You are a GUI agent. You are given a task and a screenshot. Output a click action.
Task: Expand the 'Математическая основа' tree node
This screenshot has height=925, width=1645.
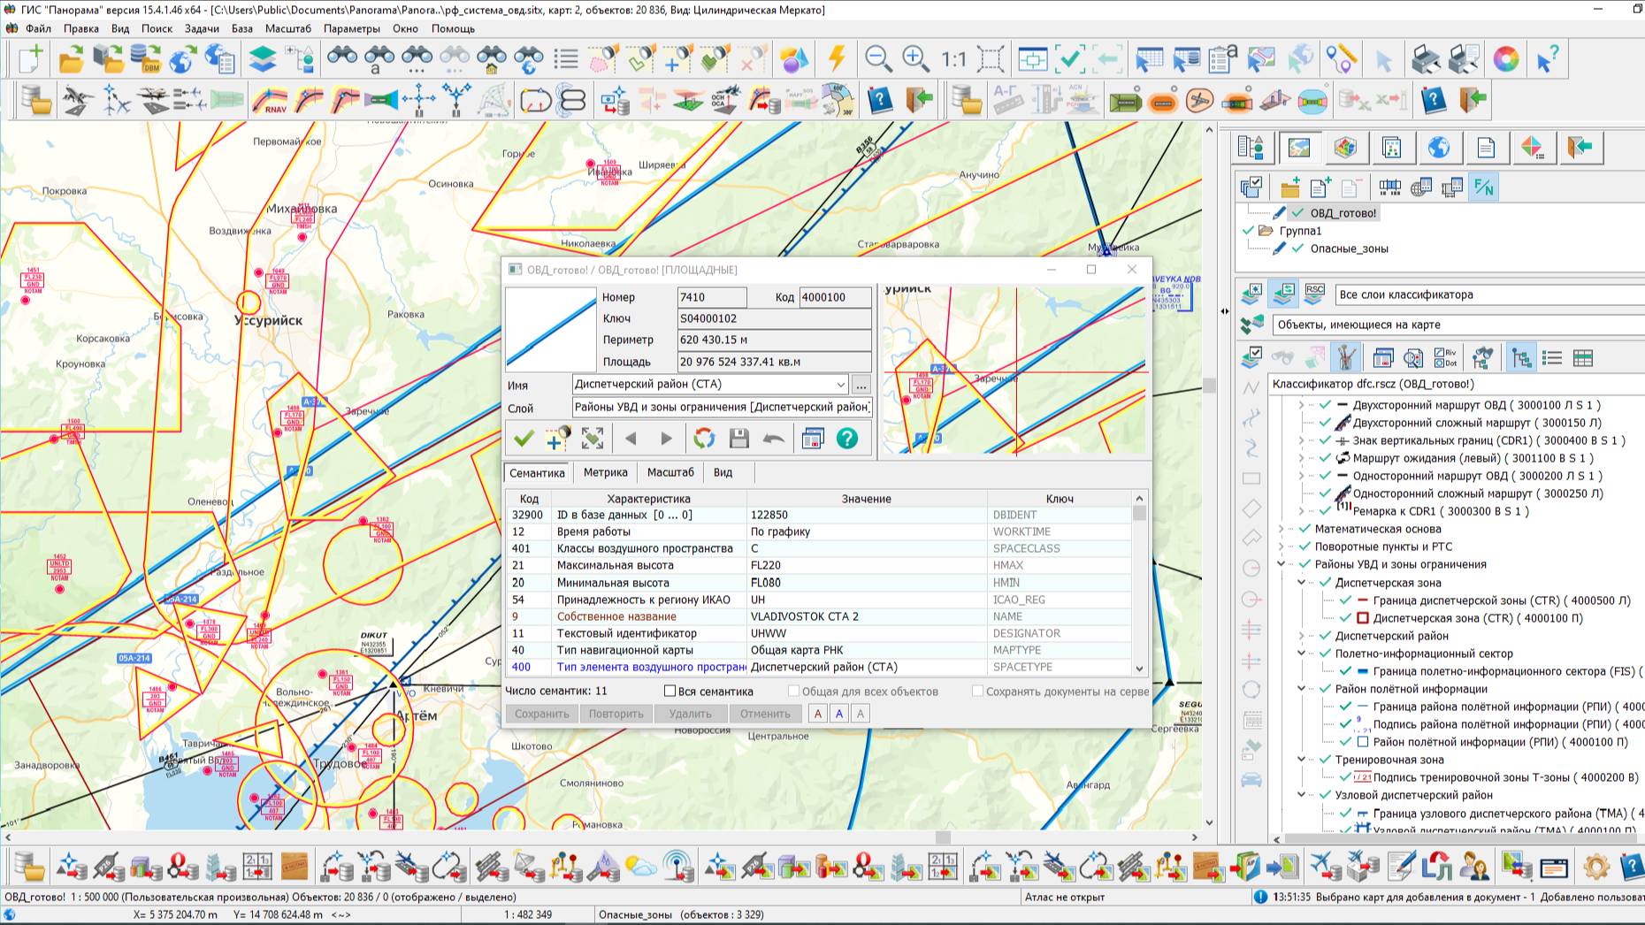click(1282, 529)
